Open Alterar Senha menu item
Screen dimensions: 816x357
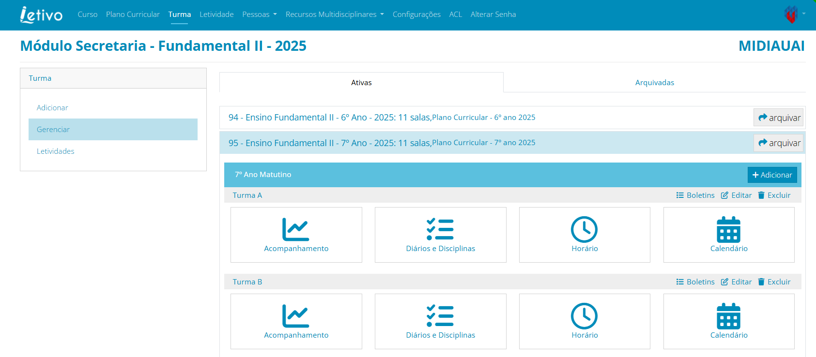pyautogui.click(x=493, y=15)
